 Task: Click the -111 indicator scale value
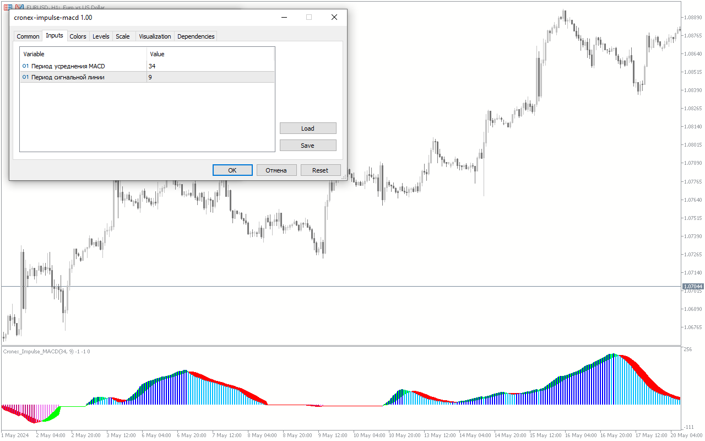tap(688, 427)
